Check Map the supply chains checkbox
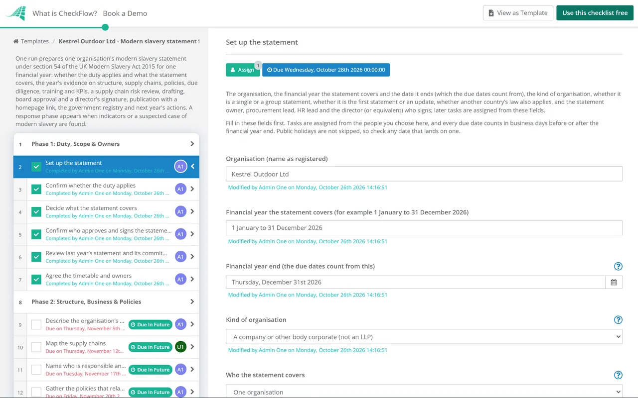The width and height of the screenshot is (638, 398). 36,347
